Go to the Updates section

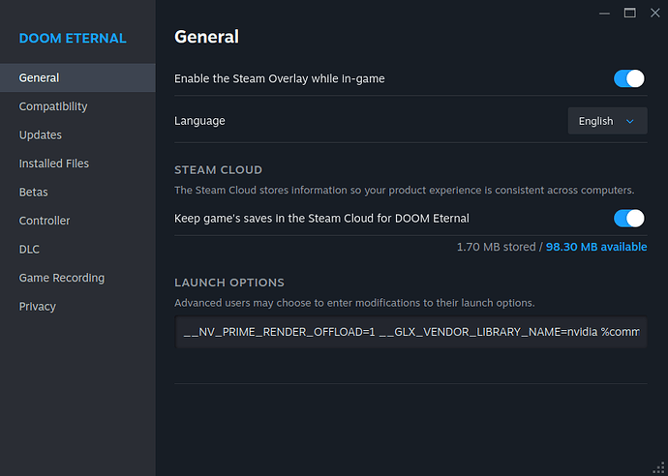[x=41, y=135]
